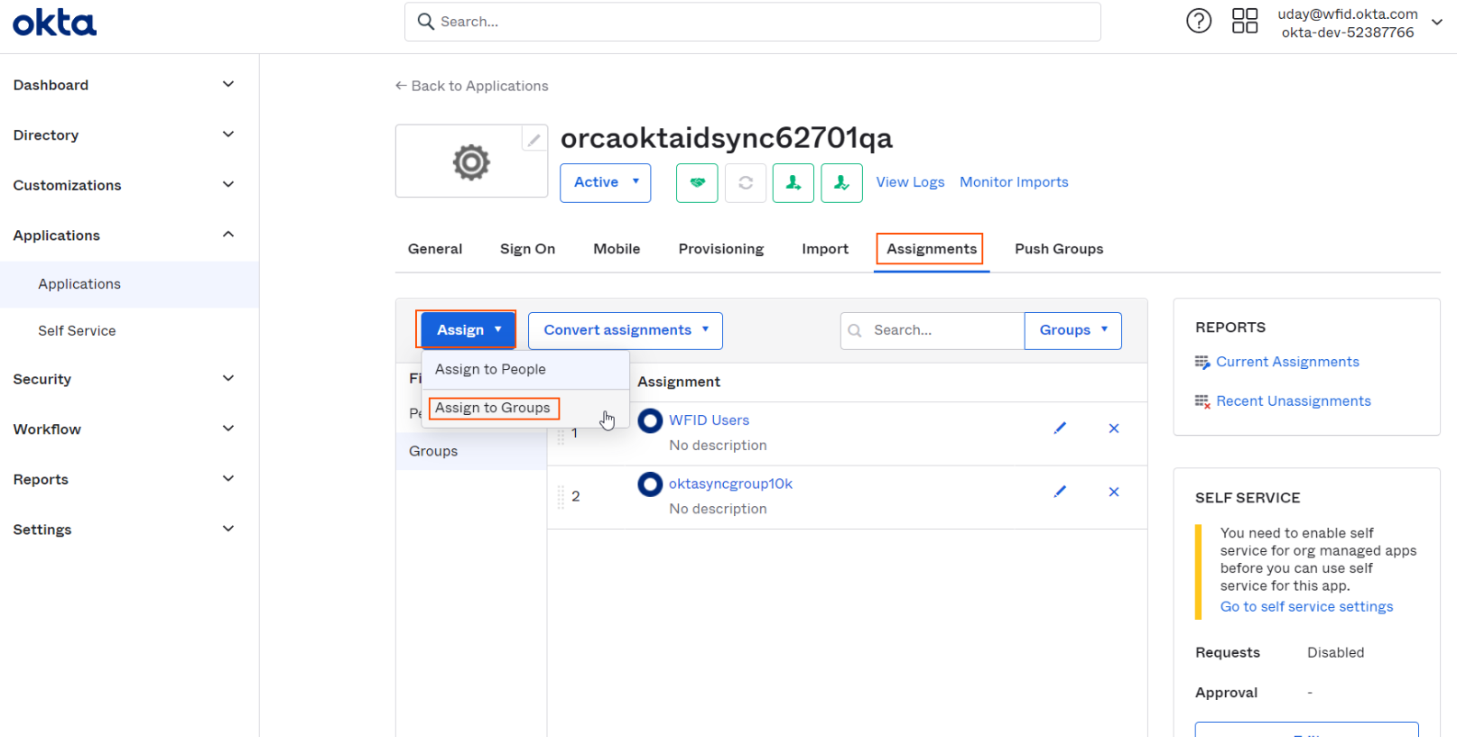Collapse the Applications sidebar section
1457x737 pixels.
click(228, 235)
